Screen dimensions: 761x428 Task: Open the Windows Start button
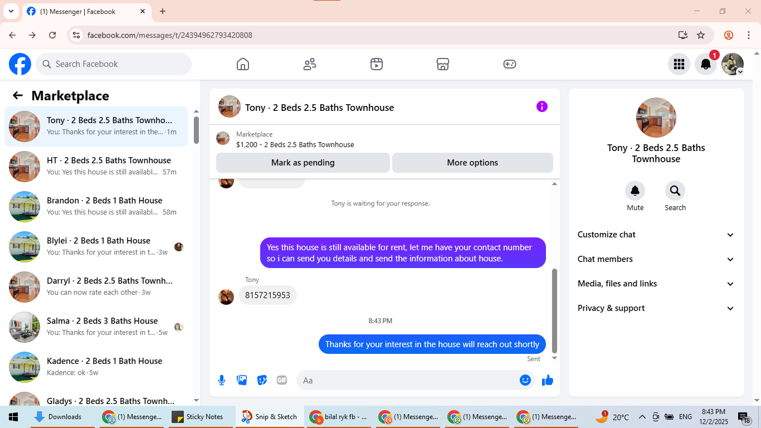click(13, 417)
